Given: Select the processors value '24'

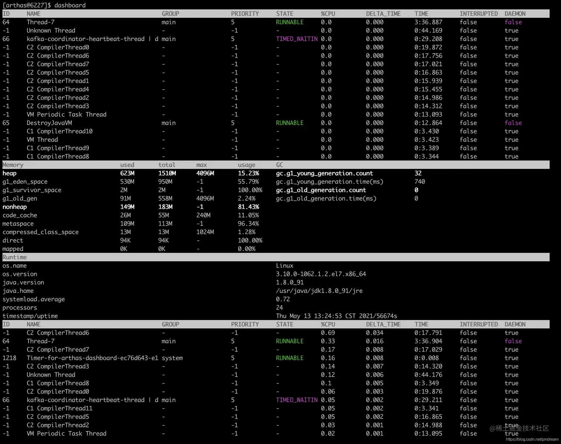Looking at the screenshot, I should click(279, 308).
